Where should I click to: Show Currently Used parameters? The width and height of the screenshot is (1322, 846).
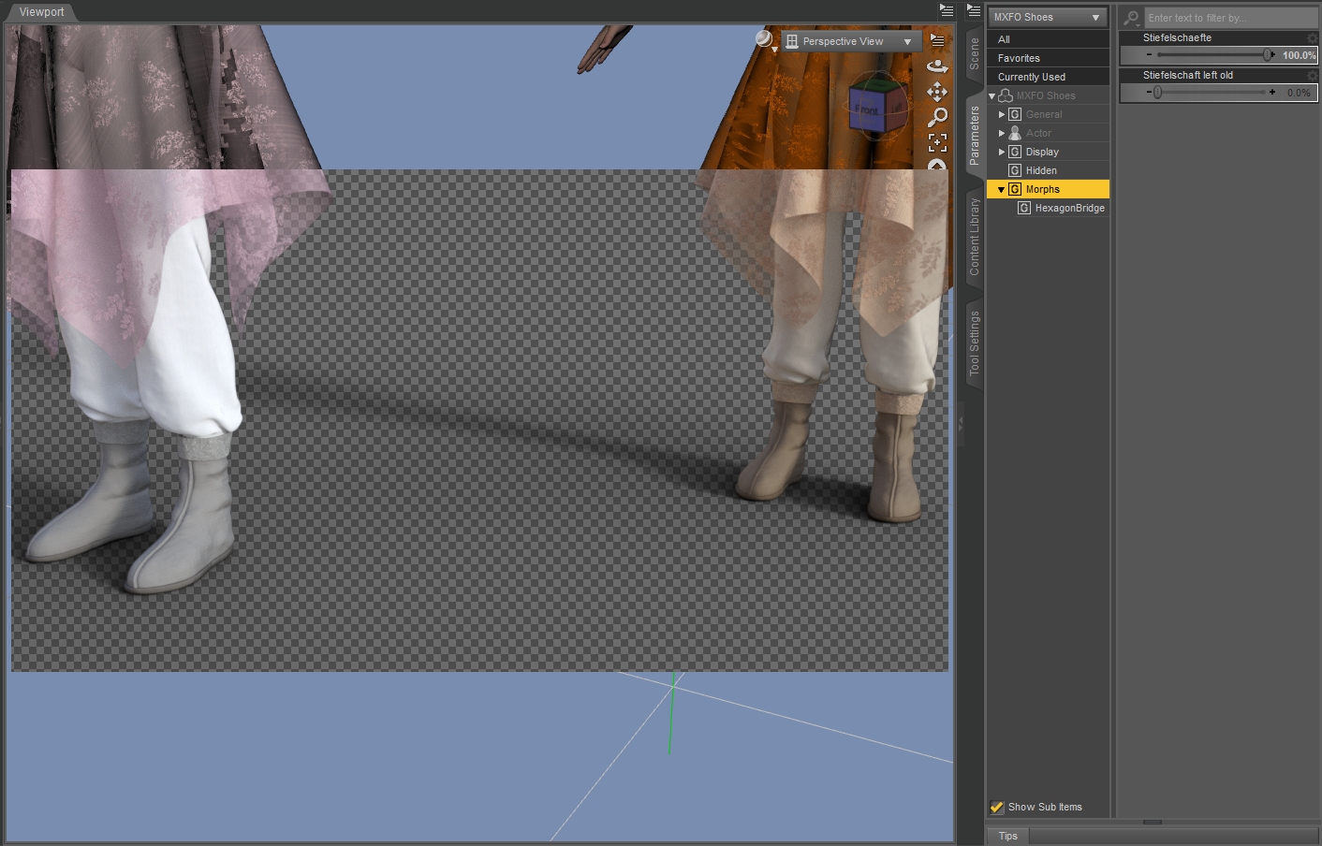coord(1031,77)
